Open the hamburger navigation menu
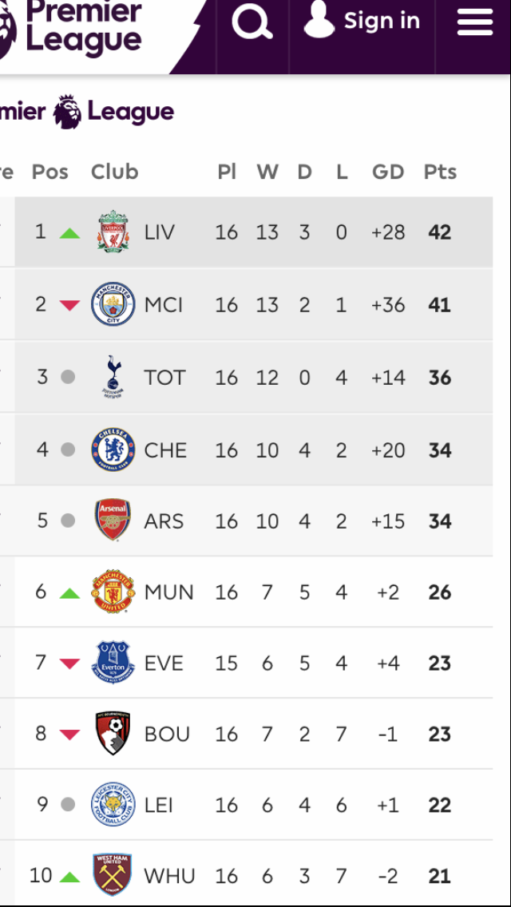 pos(474,22)
